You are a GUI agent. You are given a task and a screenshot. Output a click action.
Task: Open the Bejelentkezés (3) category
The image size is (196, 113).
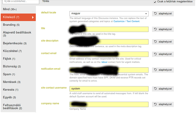coord(18,43)
